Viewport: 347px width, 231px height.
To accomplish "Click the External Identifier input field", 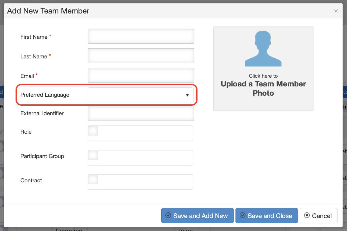I will pyautogui.click(x=141, y=113).
